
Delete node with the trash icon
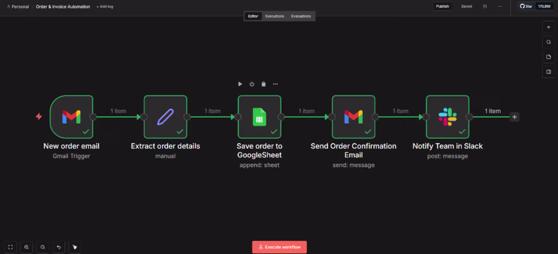pyautogui.click(x=263, y=84)
